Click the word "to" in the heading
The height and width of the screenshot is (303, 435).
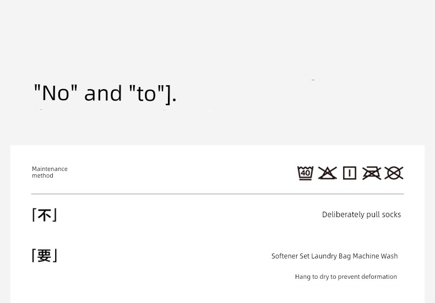click(x=146, y=93)
